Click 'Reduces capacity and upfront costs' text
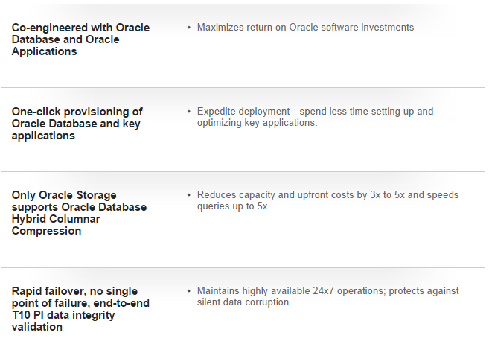The image size is (489, 356). (327, 200)
